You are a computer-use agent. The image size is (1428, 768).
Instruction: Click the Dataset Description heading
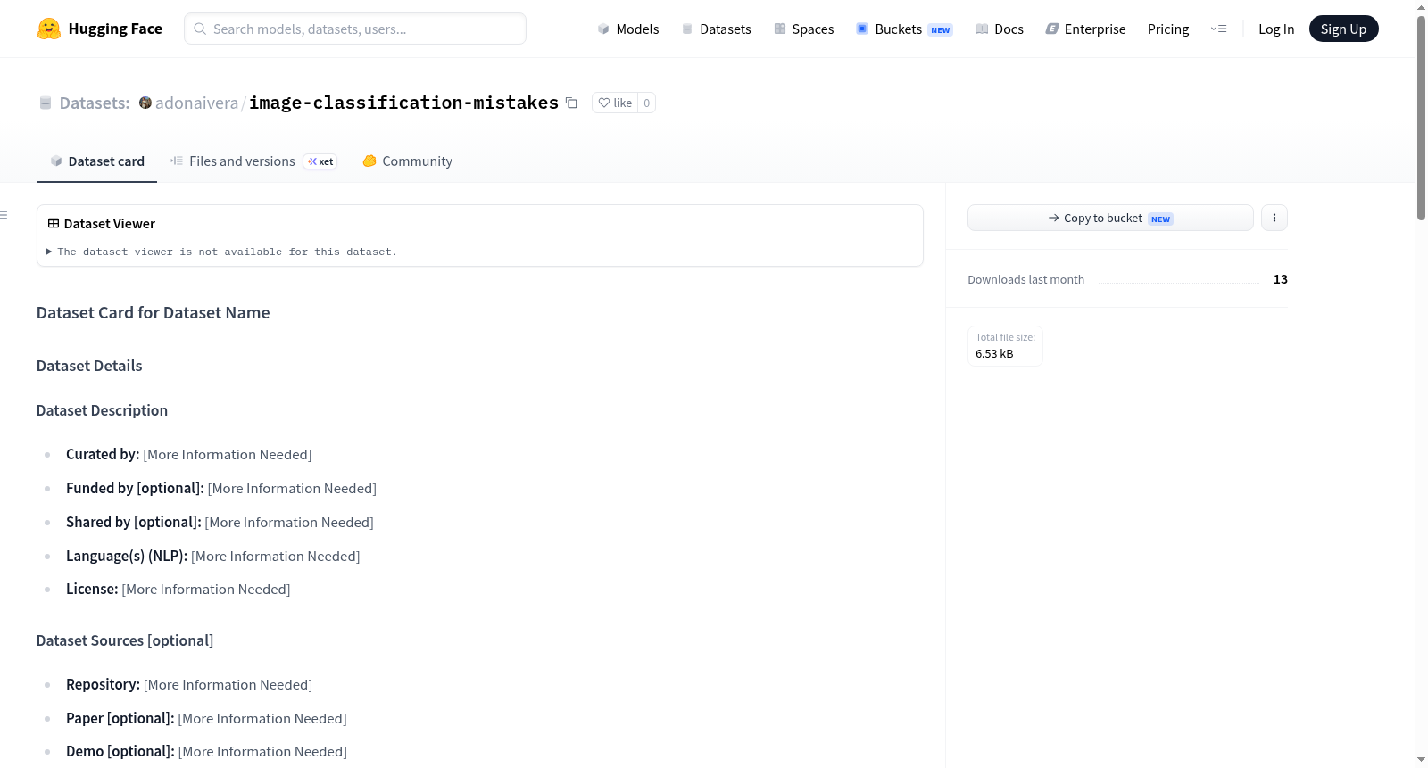[103, 410]
